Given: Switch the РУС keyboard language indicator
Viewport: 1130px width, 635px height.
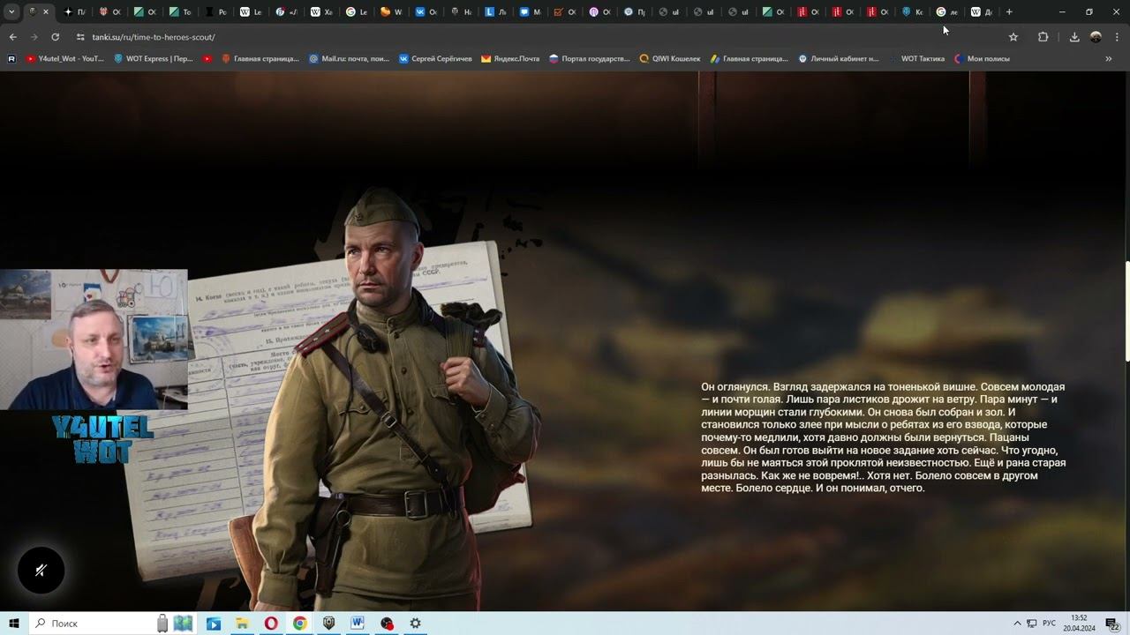Looking at the screenshot, I should point(1049,624).
